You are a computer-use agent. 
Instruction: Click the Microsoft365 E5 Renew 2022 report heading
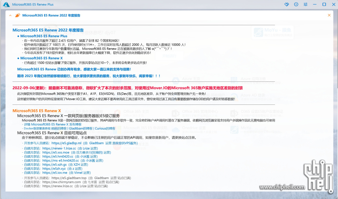tap(48, 30)
